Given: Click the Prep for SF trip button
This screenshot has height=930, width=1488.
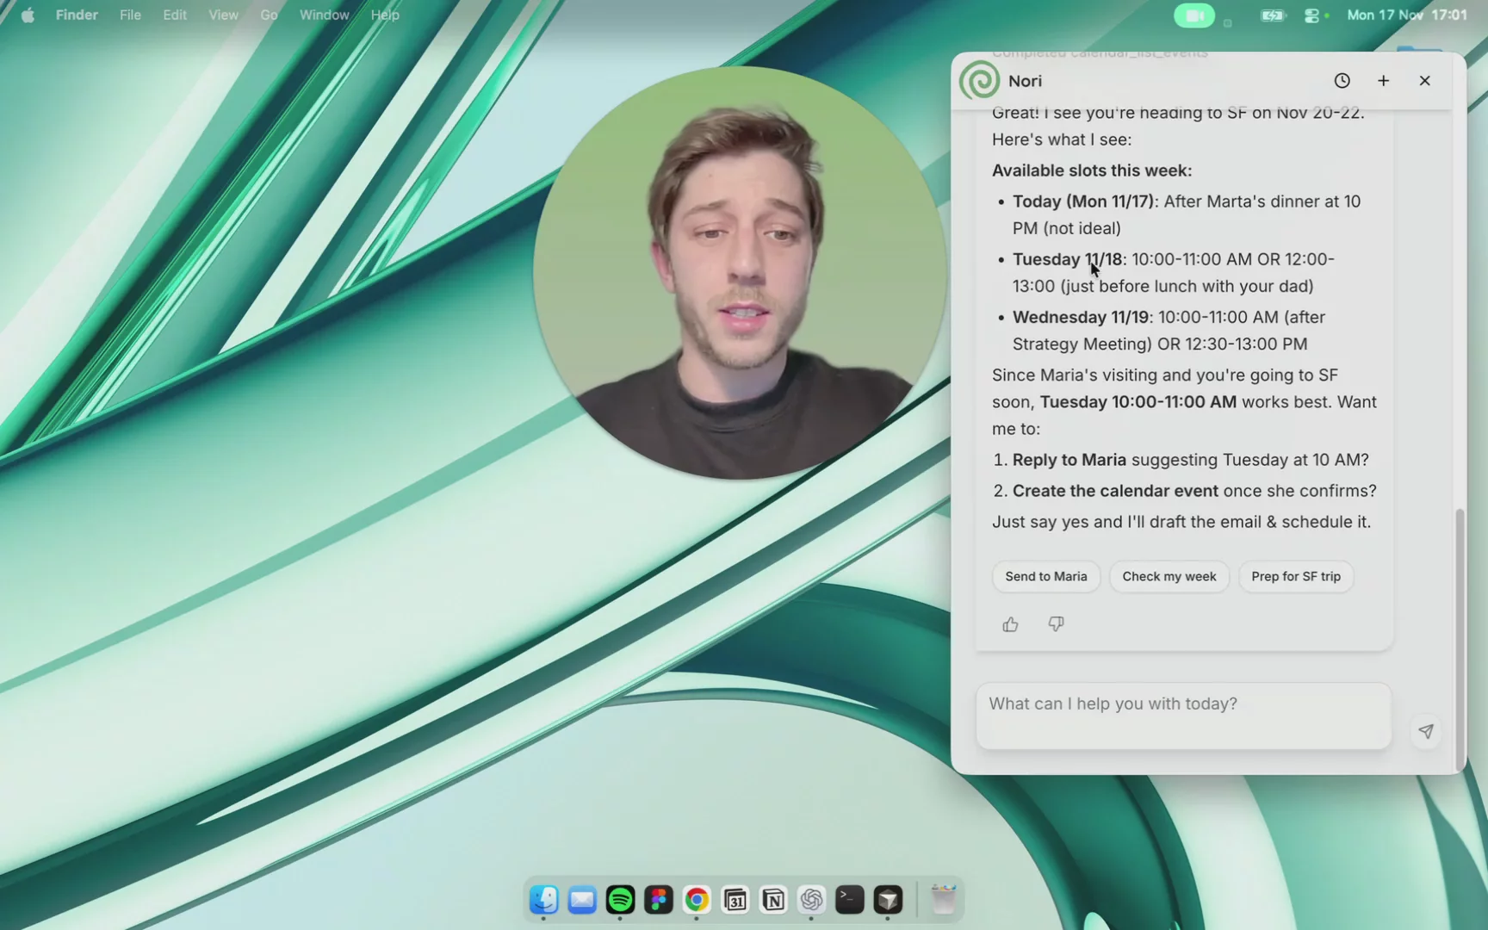Looking at the screenshot, I should pos(1295,576).
